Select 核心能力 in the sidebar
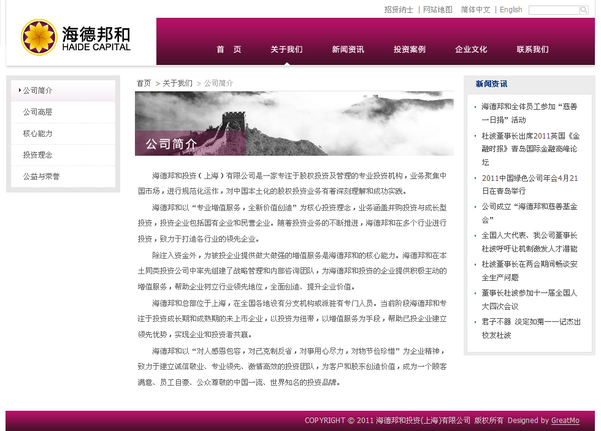This screenshot has height=431, width=601. click(63, 134)
